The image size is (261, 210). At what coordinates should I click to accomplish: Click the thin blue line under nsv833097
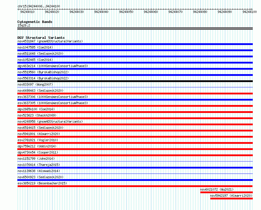135,87
